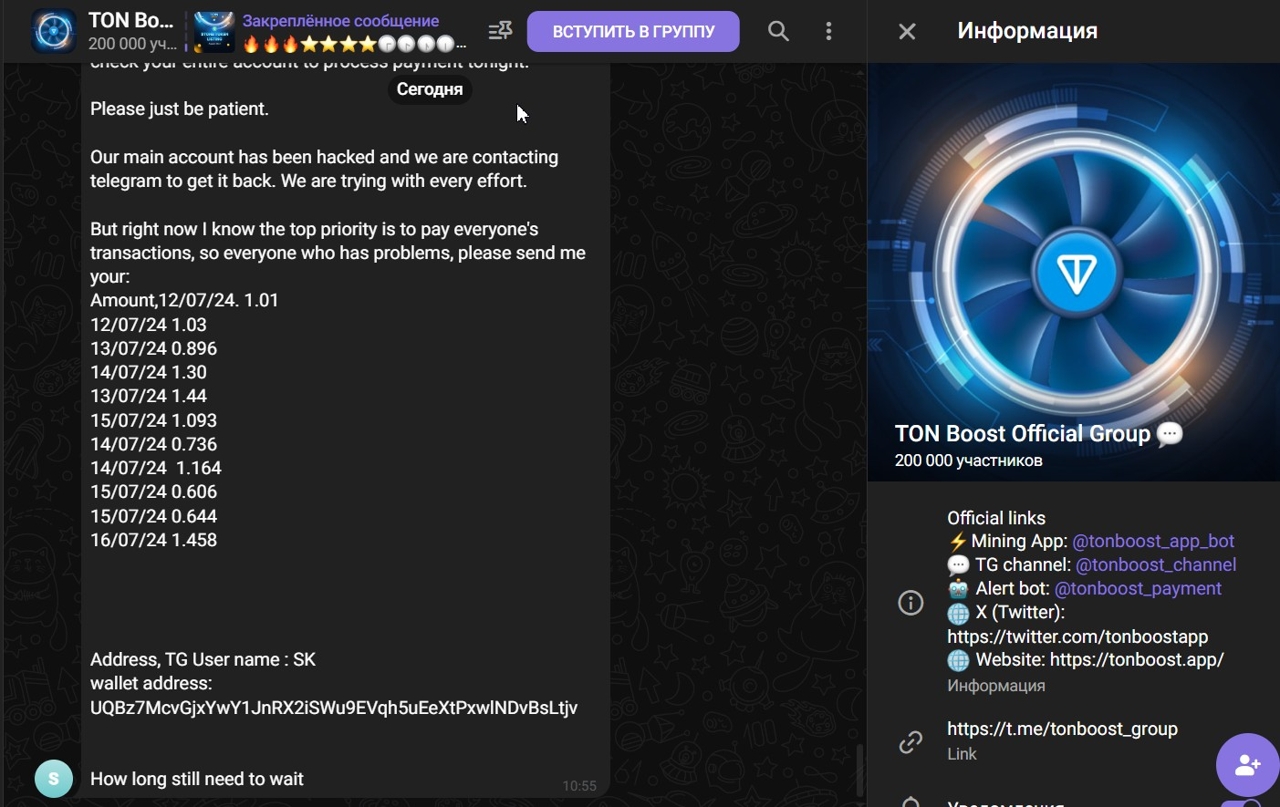Click the line '13/07/24 0.896'
The image size is (1280, 807).
pyautogui.click(x=153, y=348)
